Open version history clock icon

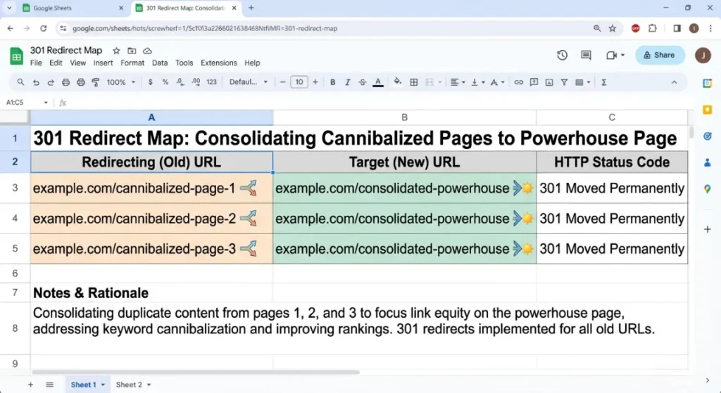(562, 55)
